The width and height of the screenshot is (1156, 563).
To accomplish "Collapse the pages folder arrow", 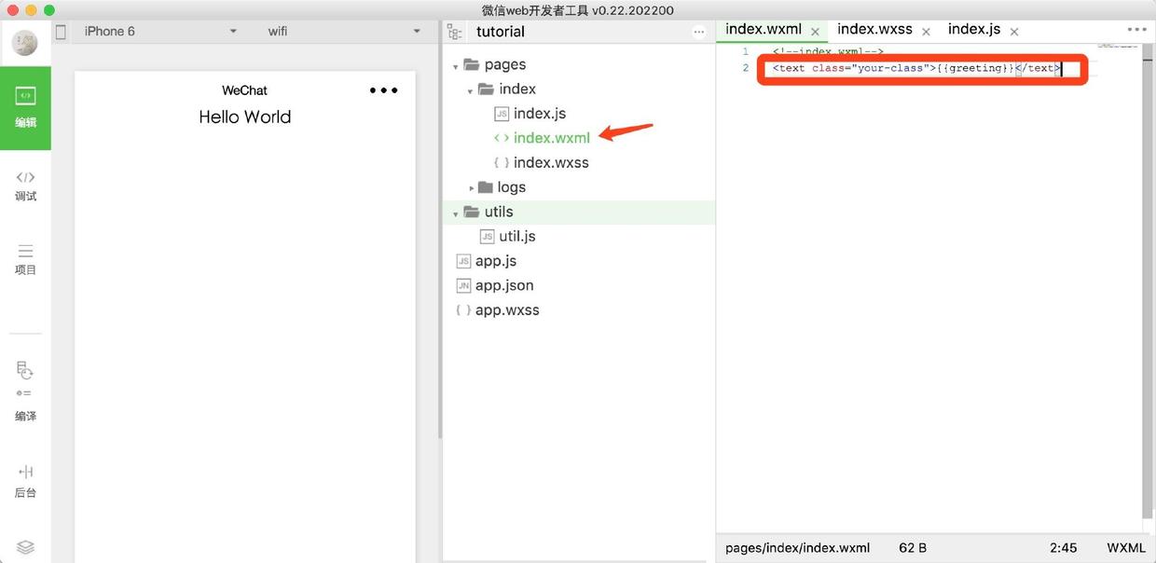I will point(455,66).
